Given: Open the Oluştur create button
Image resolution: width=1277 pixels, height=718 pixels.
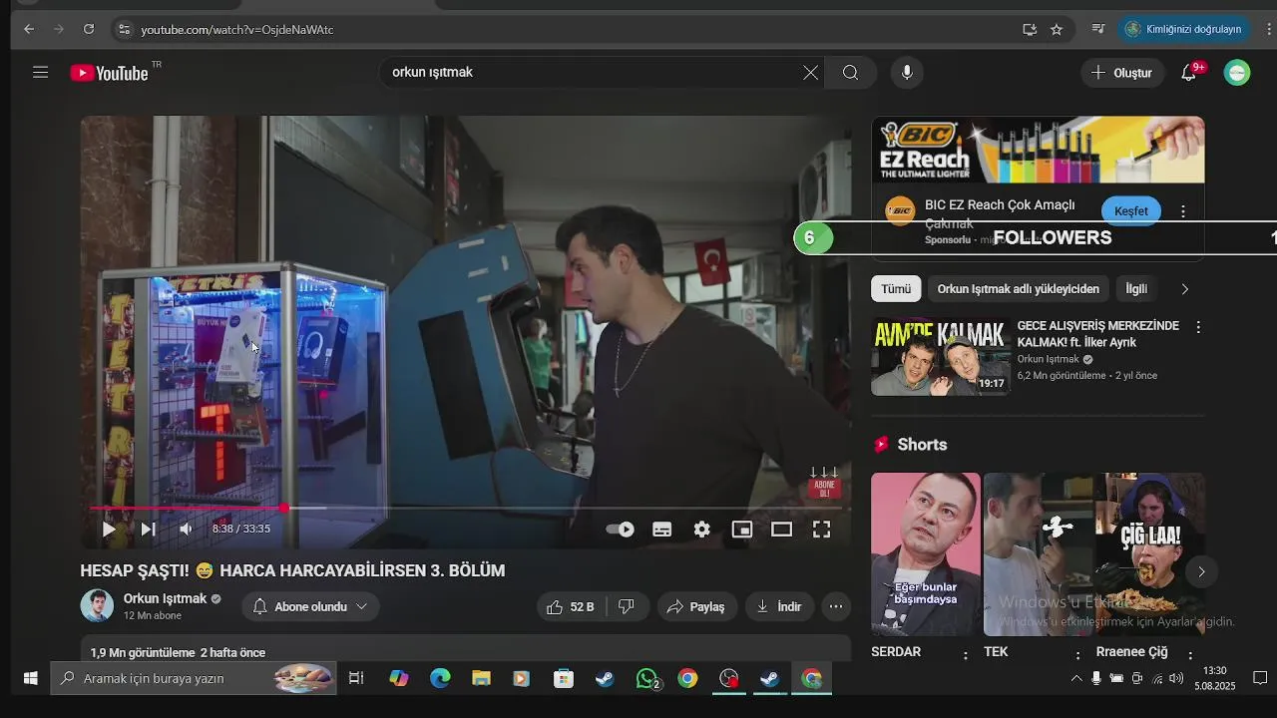Looking at the screenshot, I should pos(1122,73).
